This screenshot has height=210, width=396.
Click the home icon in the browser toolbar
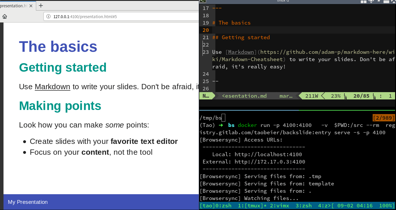[4, 16]
